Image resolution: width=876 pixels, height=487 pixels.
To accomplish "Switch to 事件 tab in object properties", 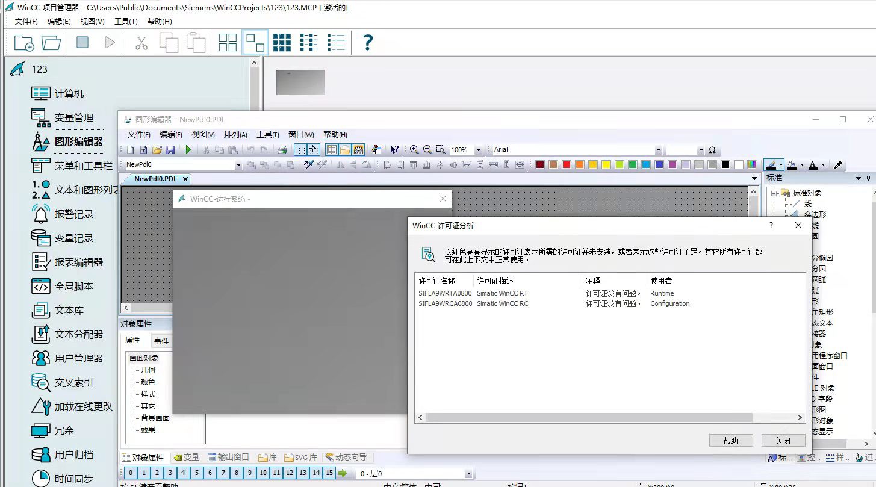I will pos(161,341).
